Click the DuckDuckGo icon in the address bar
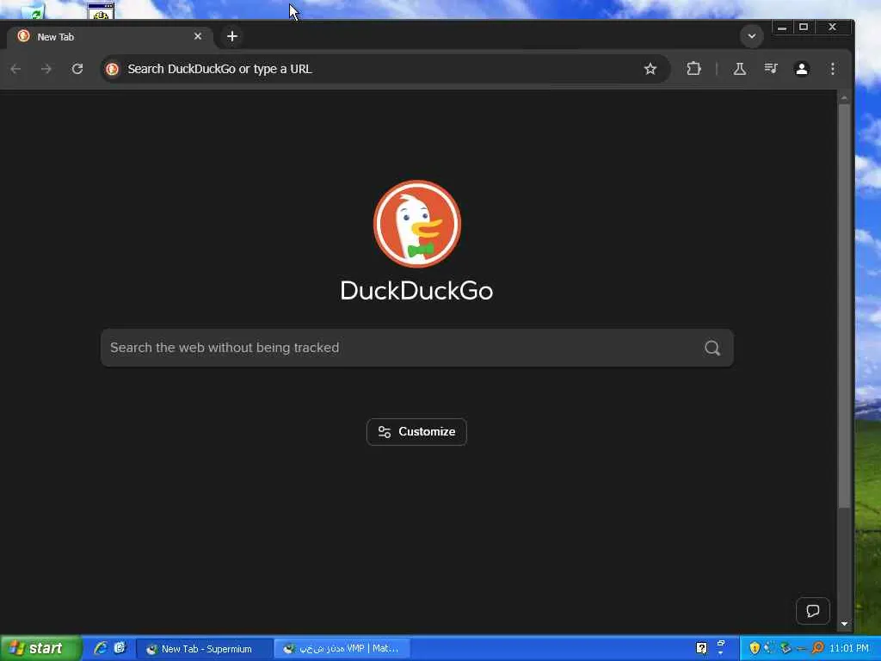881x661 pixels. 113,69
